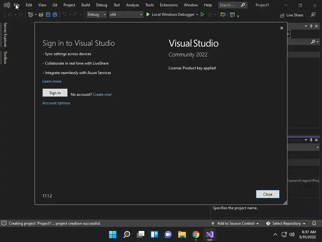Open the Analyze menu
This screenshot has width=322, height=242.
[132, 5]
